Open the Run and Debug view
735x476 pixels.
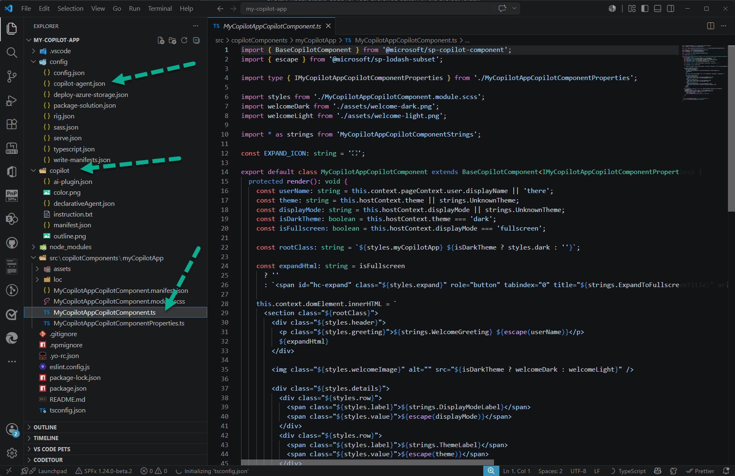12,100
